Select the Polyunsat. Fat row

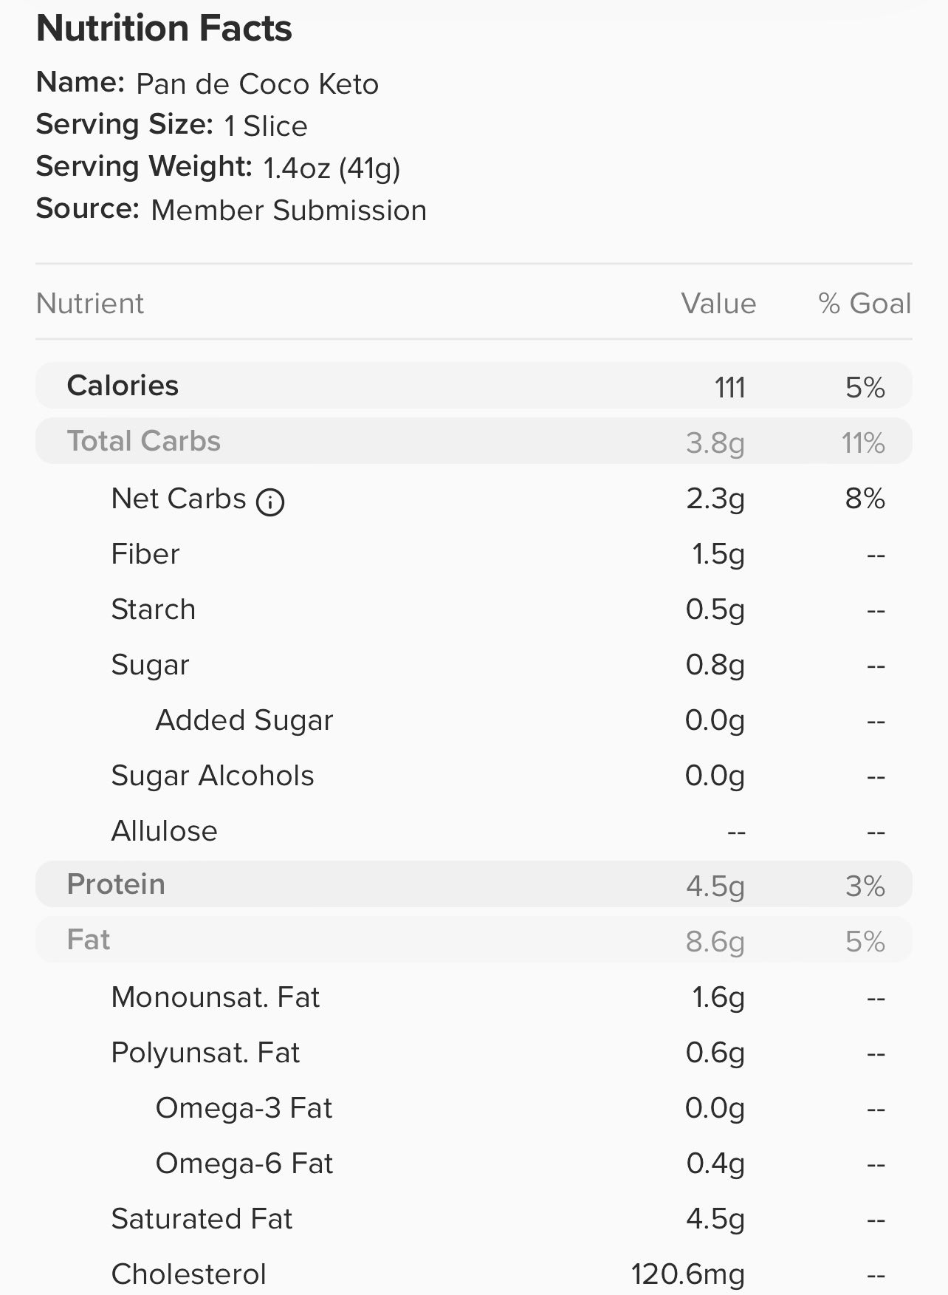474,1053
